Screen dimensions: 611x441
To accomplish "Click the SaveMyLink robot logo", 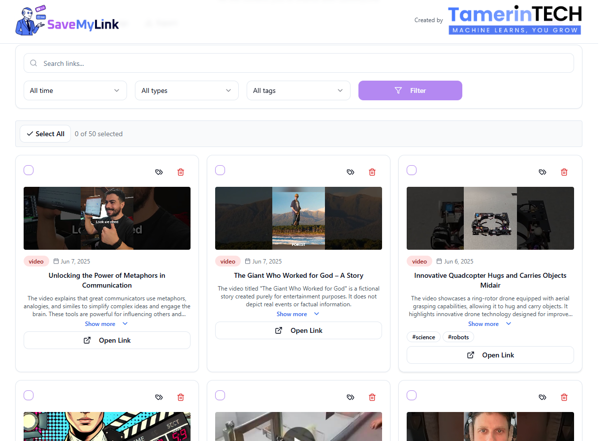I will (67, 21).
